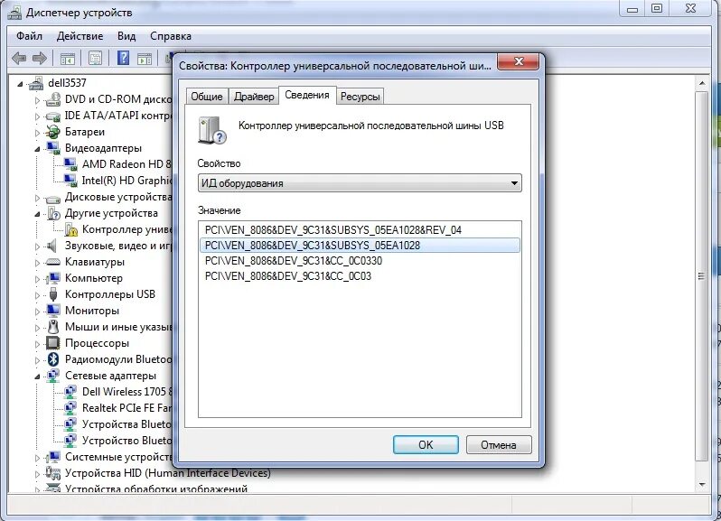Click the device tree scrollbar down arrow
The image size is (721, 521).
[x=702, y=484]
